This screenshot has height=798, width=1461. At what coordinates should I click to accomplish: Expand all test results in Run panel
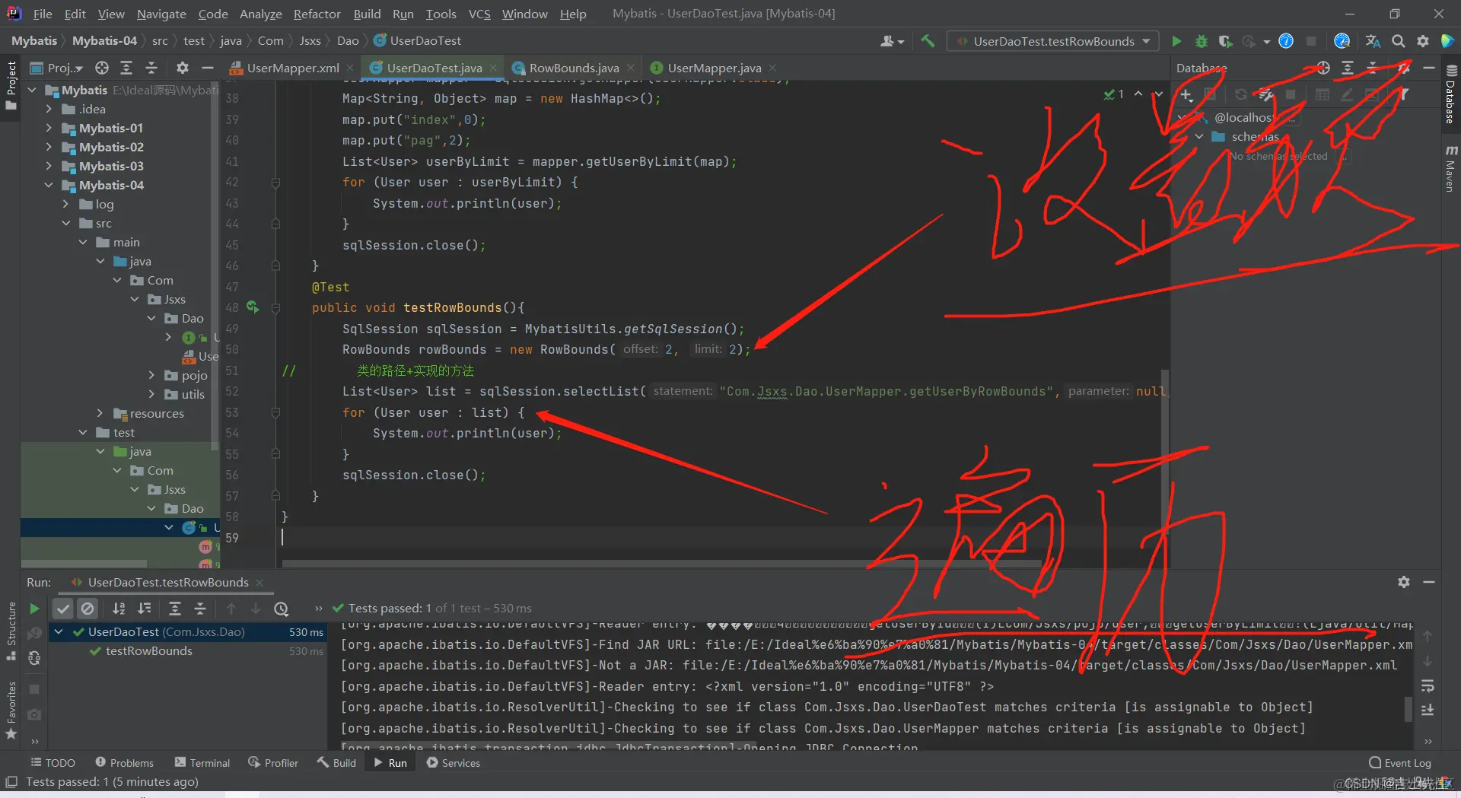tap(175, 609)
